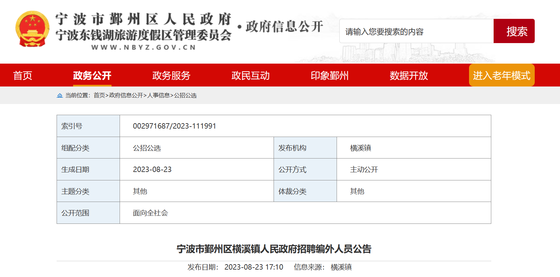Click breadcrumb link 公招公选
Image resolution: width=560 pixels, height=277 pixels.
coord(185,96)
